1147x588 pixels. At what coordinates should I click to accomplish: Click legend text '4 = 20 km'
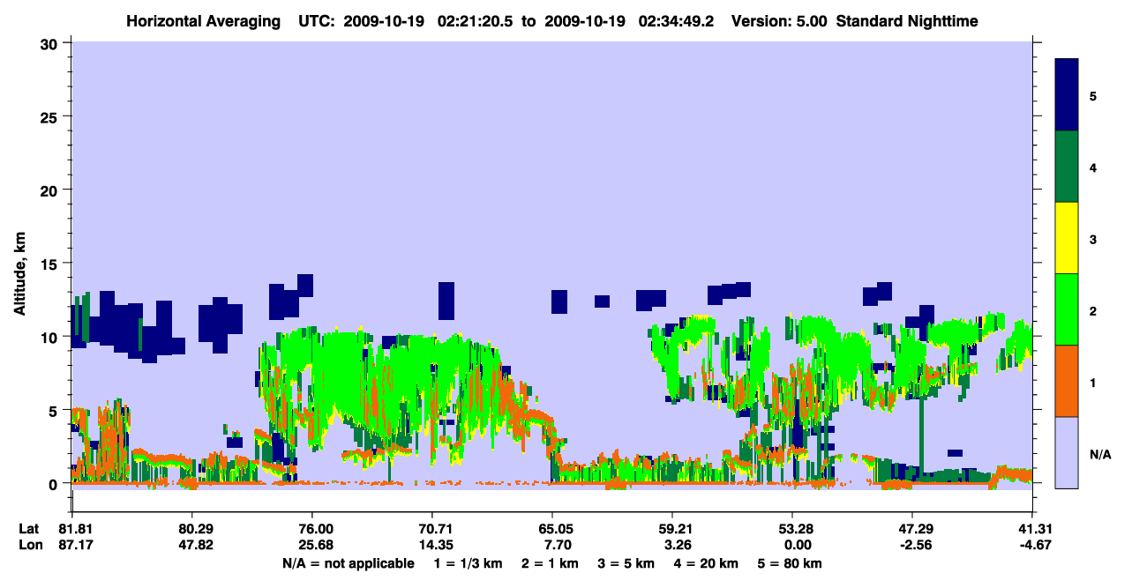pos(707,563)
